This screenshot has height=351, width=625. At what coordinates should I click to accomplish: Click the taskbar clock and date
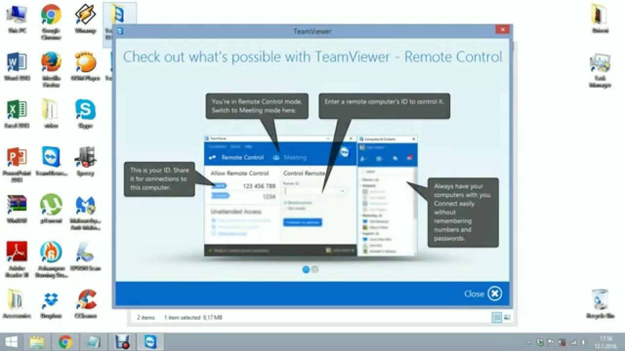[606, 342]
